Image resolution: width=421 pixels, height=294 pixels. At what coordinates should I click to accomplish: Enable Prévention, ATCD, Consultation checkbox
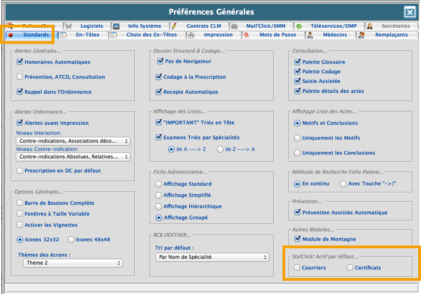pyautogui.click(x=20, y=77)
